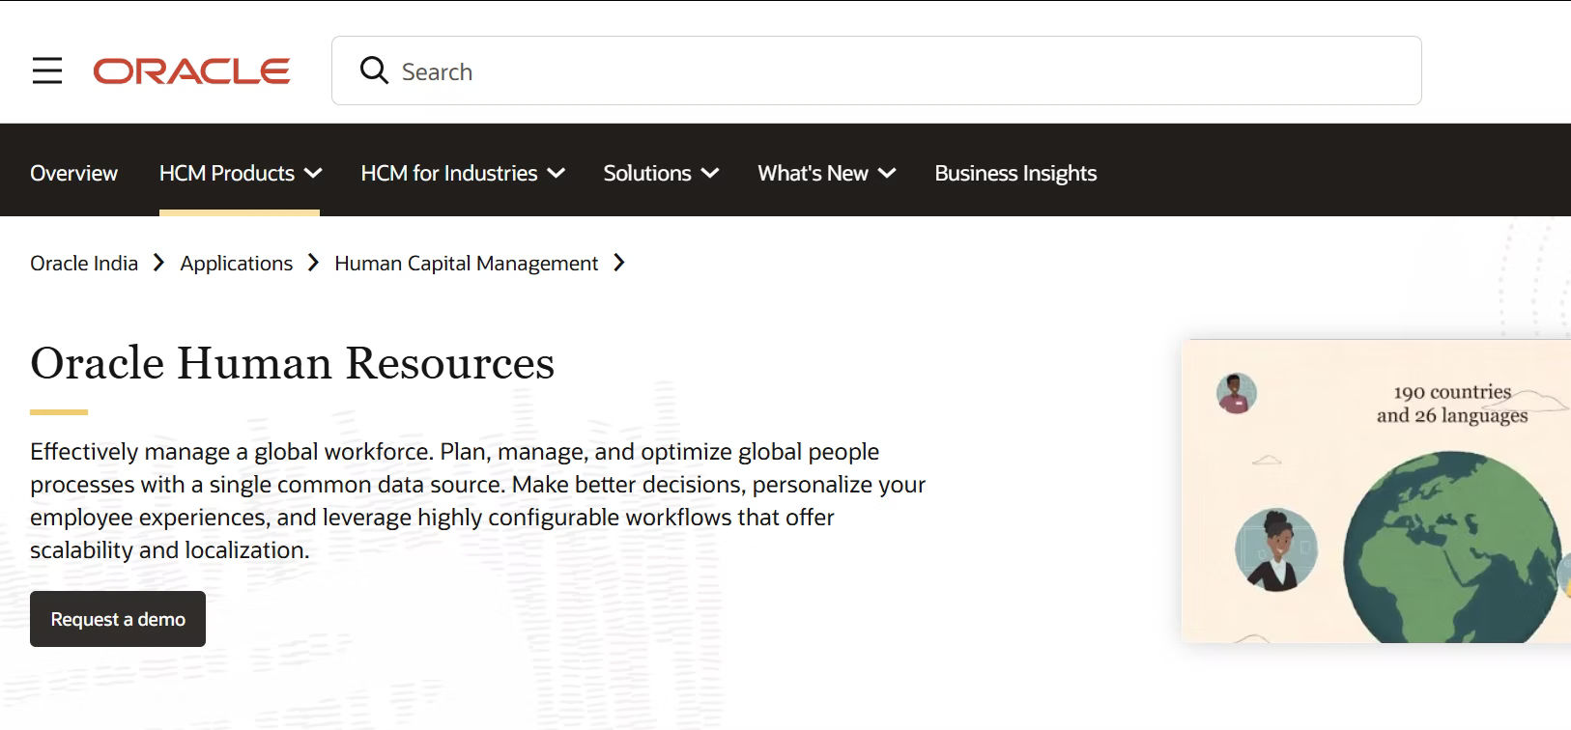
Task: Select the Oracle Human Resources heading
Action: click(x=293, y=363)
